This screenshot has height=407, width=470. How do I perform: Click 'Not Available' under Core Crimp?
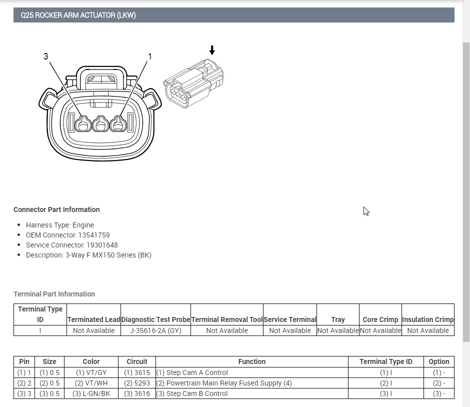pos(380,330)
